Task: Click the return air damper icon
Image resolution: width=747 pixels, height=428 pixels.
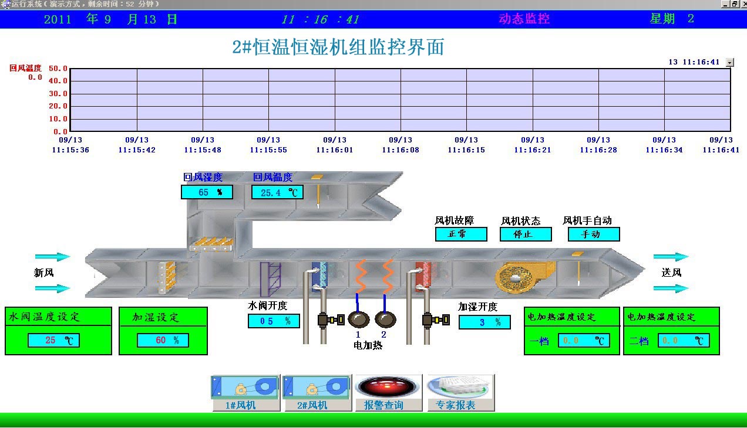Action: point(211,244)
